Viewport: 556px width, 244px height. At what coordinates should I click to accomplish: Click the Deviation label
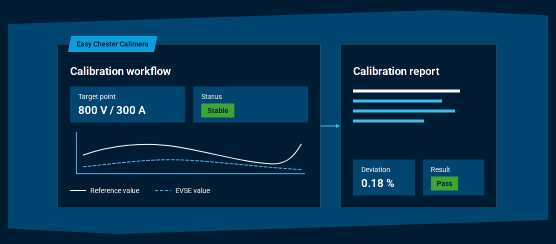point(376,169)
